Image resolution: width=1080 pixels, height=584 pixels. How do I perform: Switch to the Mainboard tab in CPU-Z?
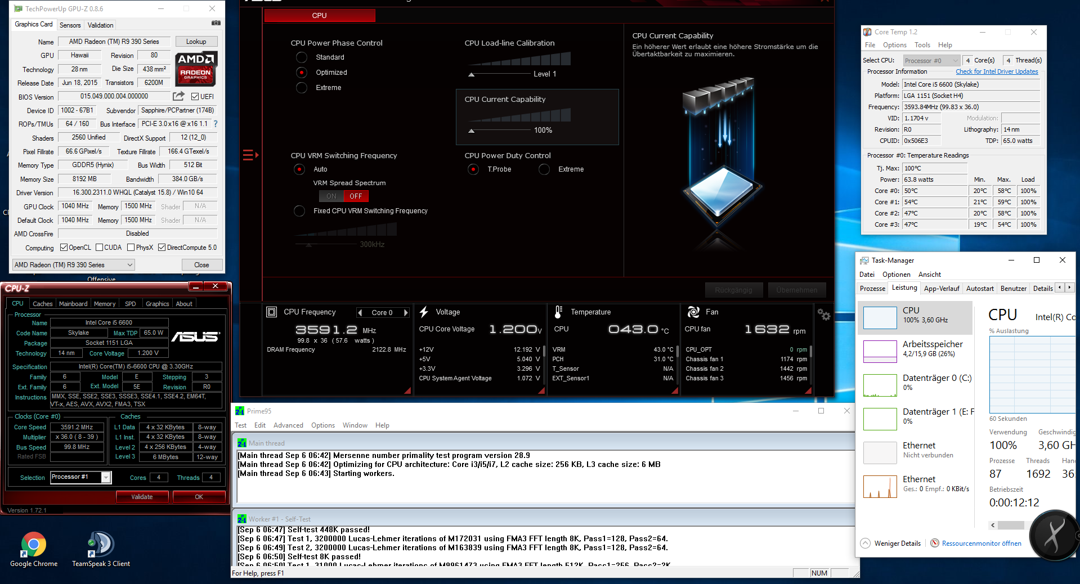73,304
